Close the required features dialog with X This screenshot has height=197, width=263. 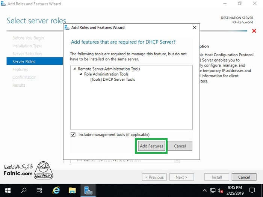tap(194, 28)
